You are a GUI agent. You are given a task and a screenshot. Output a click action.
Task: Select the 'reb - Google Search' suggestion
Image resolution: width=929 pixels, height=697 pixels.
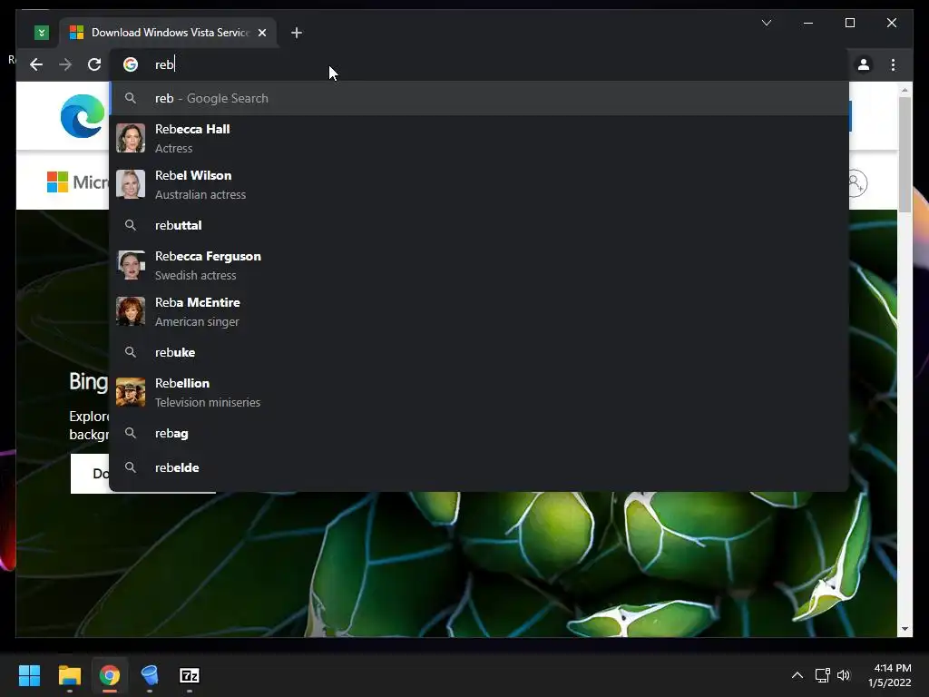coord(479,98)
